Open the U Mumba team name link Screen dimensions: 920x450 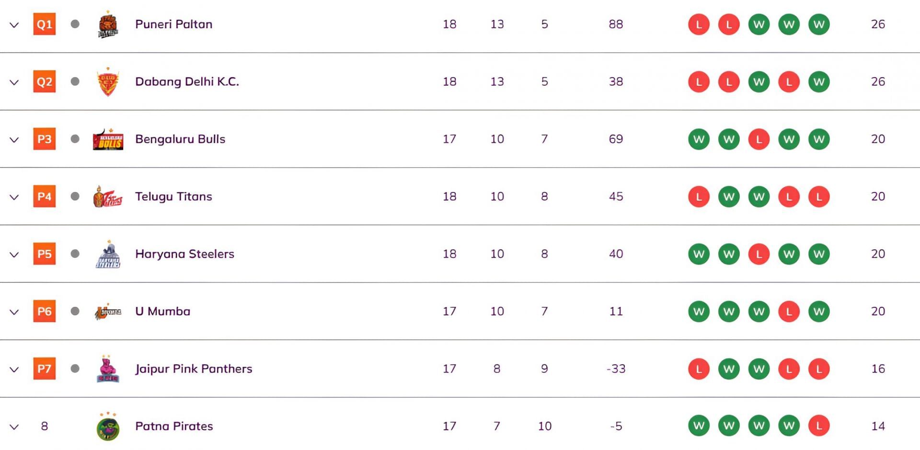coord(162,311)
